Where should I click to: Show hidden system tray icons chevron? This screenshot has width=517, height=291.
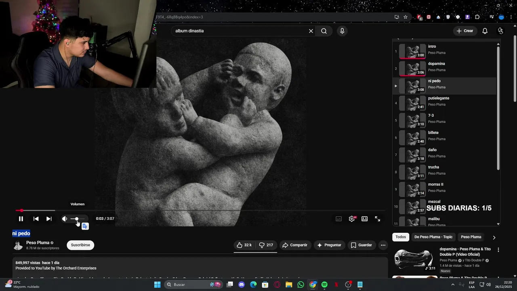click(452, 285)
